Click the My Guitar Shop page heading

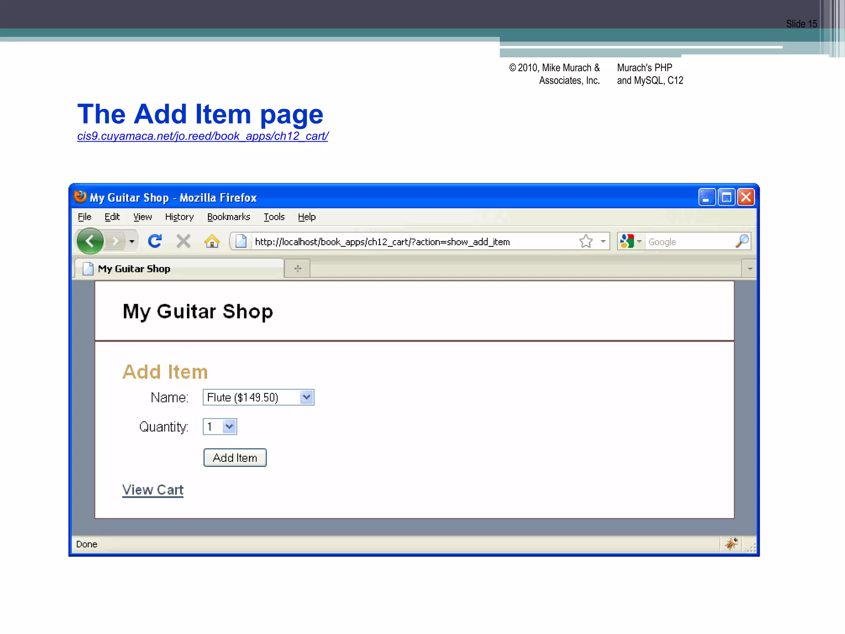pos(198,312)
